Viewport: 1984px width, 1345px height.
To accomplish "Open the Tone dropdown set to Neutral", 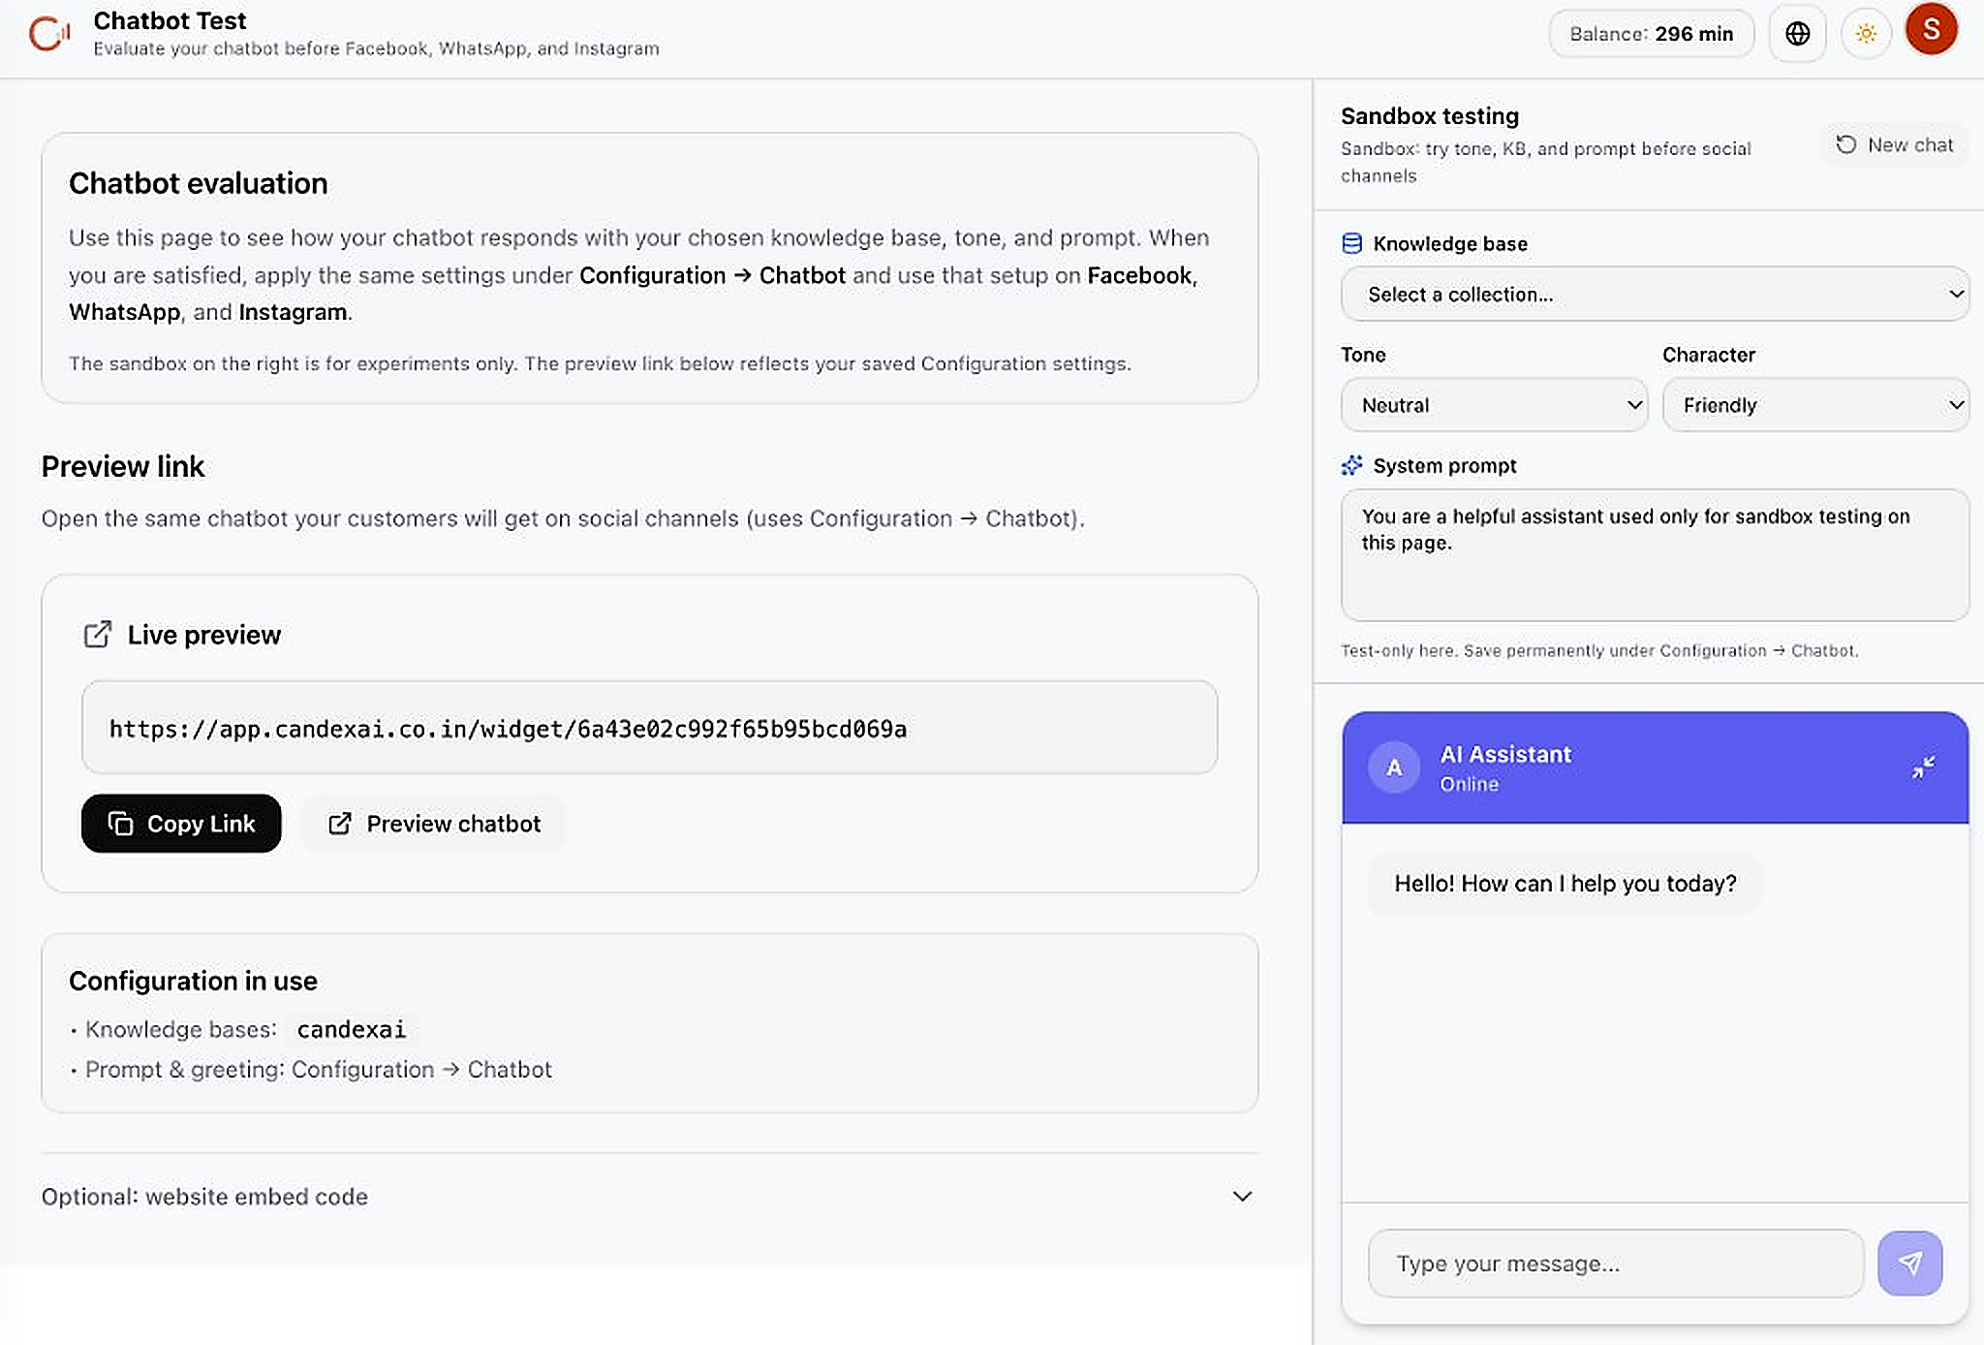I will pos(1494,405).
